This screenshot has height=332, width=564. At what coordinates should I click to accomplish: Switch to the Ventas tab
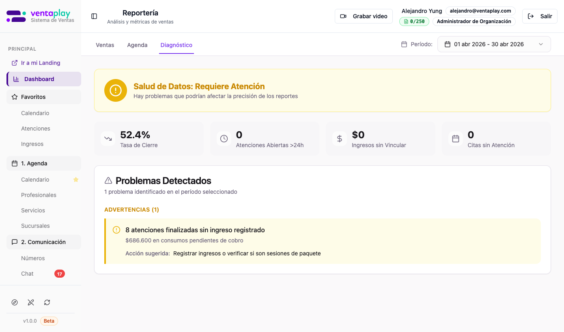pyautogui.click(x=105, y=45)
